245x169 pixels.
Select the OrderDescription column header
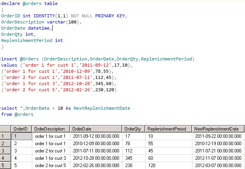tap(51, 129)
